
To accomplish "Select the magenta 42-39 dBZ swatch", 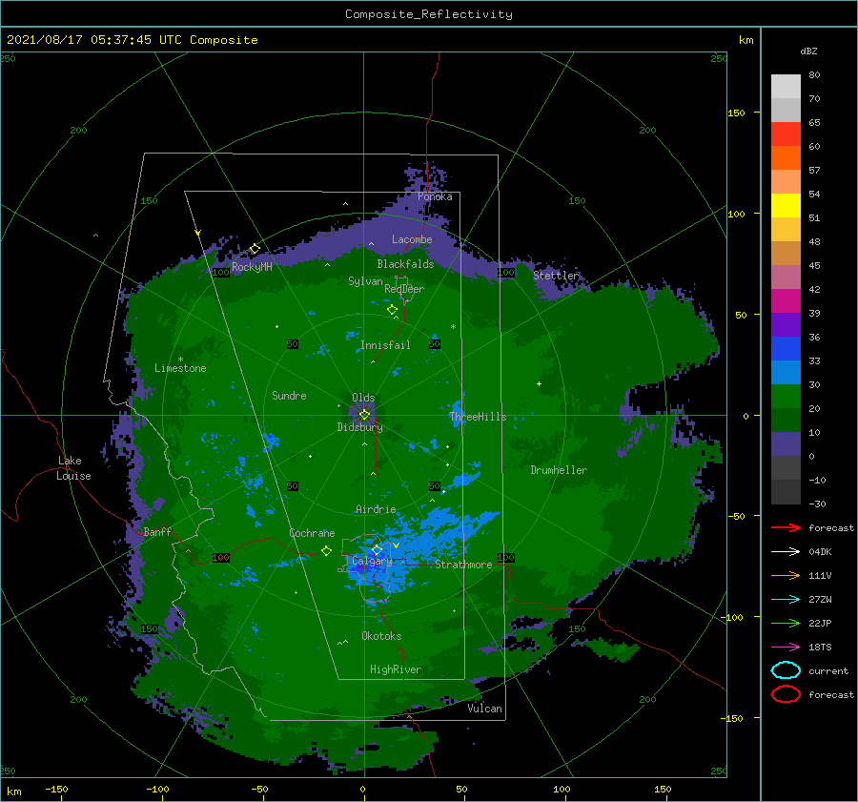I will tap(786, 301).
